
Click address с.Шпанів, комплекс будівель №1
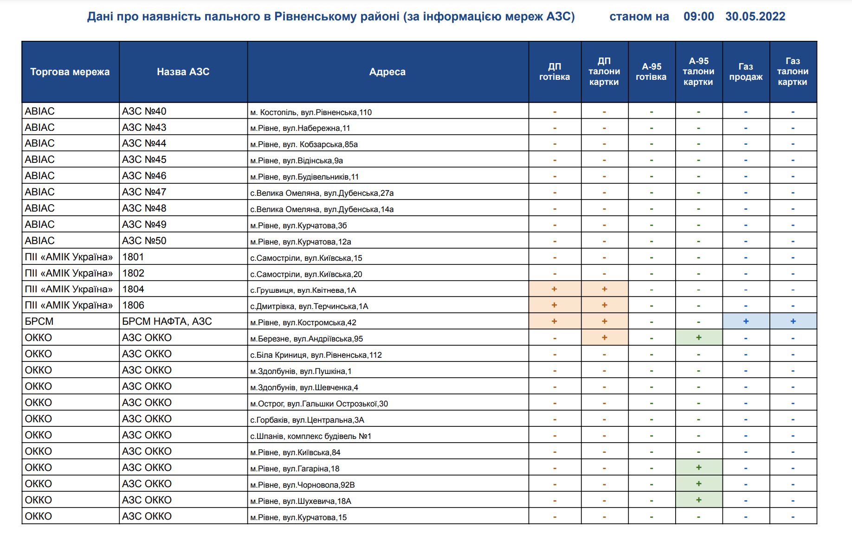pyautogui.click(x=310, y=436)
